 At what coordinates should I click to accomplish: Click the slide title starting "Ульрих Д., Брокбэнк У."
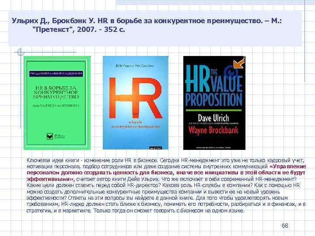click(147, 25)
